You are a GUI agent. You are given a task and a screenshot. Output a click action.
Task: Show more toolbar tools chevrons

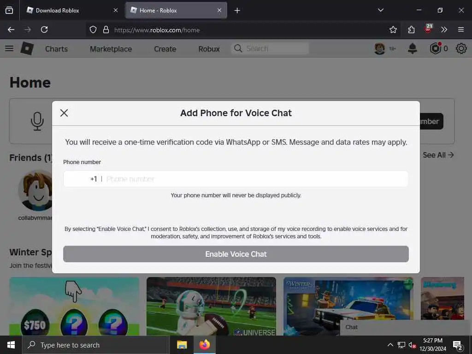[444, 29]
